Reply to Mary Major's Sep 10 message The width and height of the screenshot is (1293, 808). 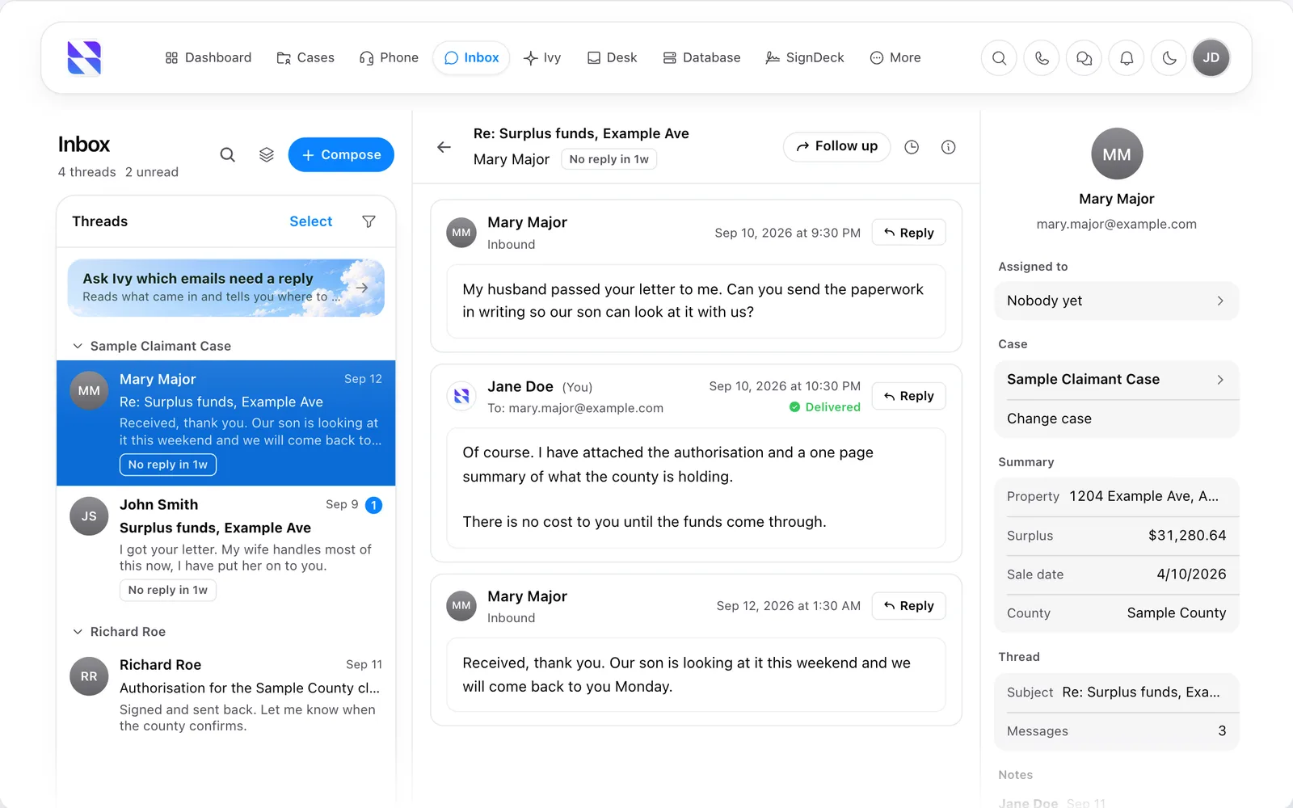pyautogui.click(x=908, y=233)
